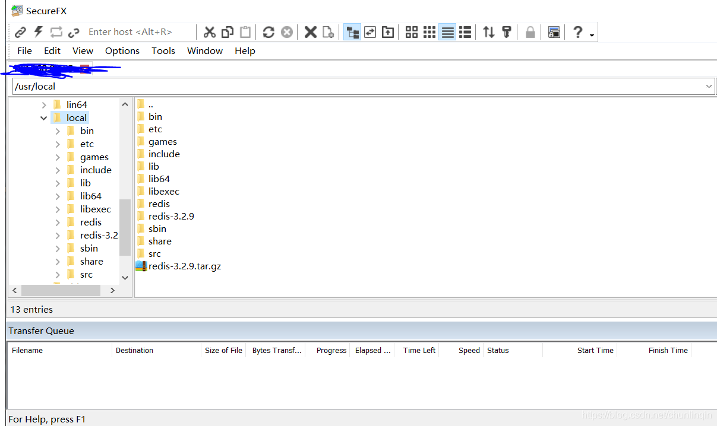Open the Tools menu

click(163, 51)
